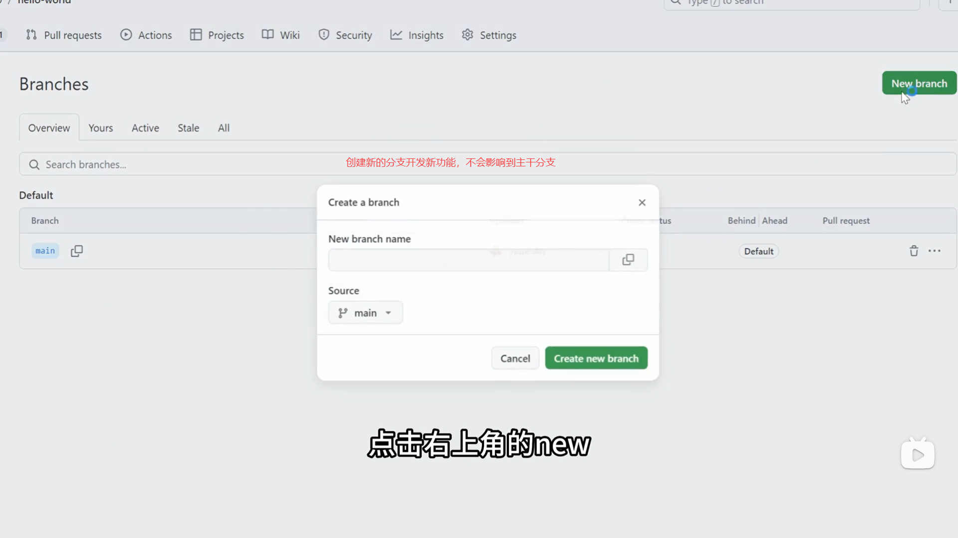958x538 pixels.
Task: Open the Wiki book tab
Action: pos(281,35)
